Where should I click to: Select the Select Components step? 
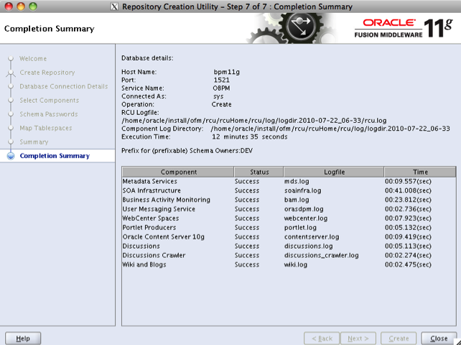coord(50,101)
